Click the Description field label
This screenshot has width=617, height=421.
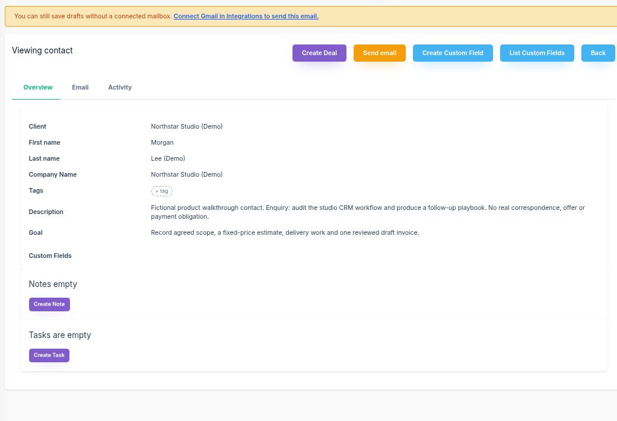click(46, 212)
